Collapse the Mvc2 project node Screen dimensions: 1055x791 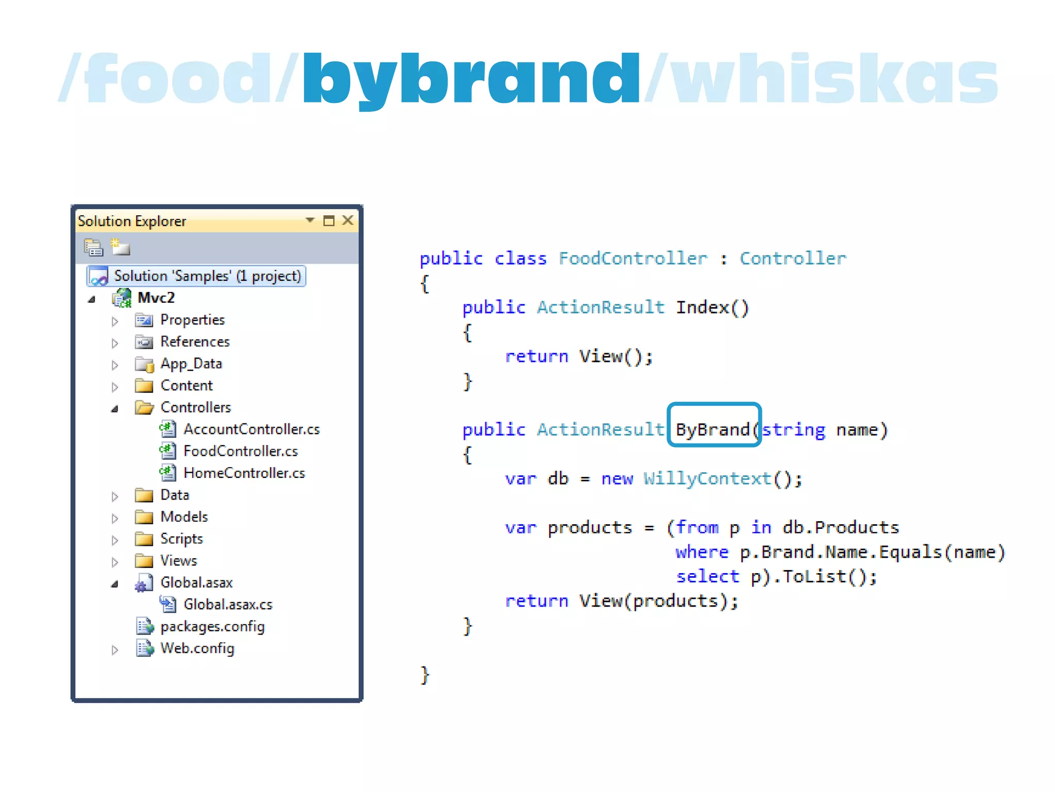[x=92, y=299]
